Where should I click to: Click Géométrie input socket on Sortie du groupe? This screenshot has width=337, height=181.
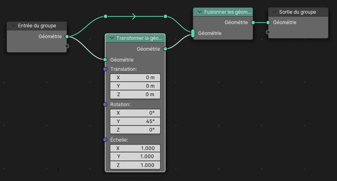pos(268,23)
